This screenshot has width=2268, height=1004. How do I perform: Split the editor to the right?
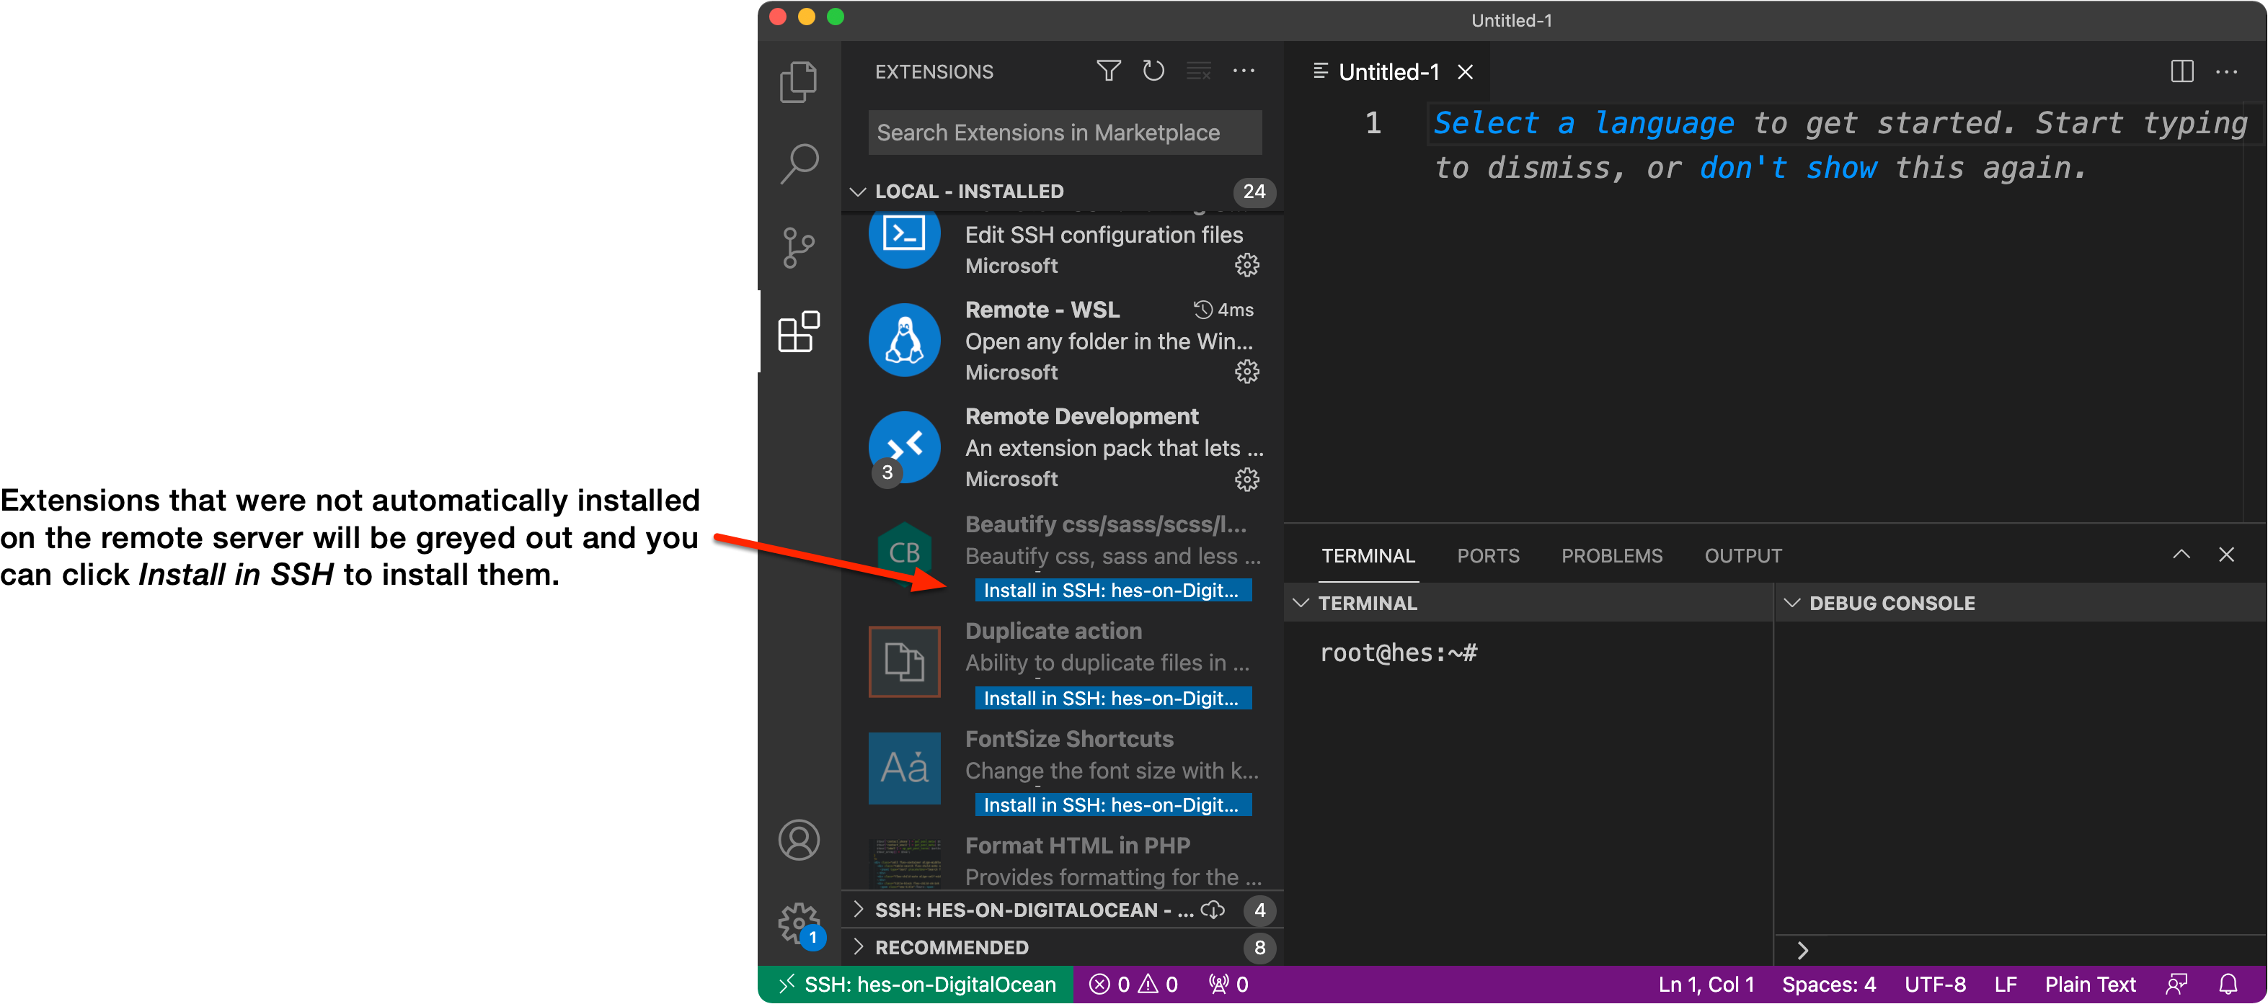[2181, 71]
